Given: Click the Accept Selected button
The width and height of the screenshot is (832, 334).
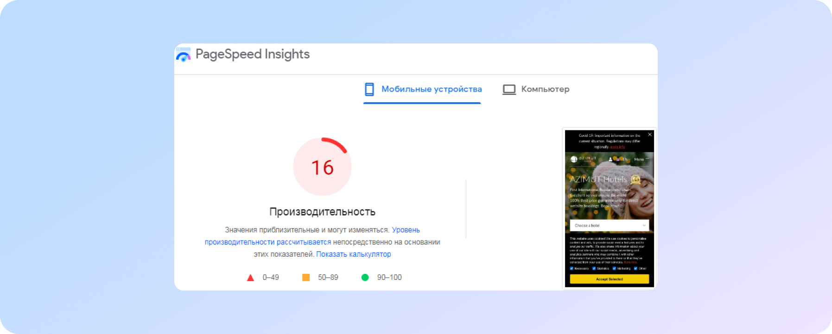Looking at the screenshot, I should (610, 279).
